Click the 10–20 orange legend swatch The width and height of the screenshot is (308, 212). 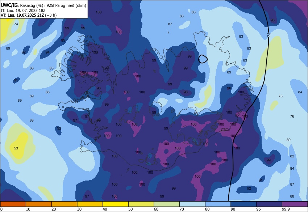point(39,204)
